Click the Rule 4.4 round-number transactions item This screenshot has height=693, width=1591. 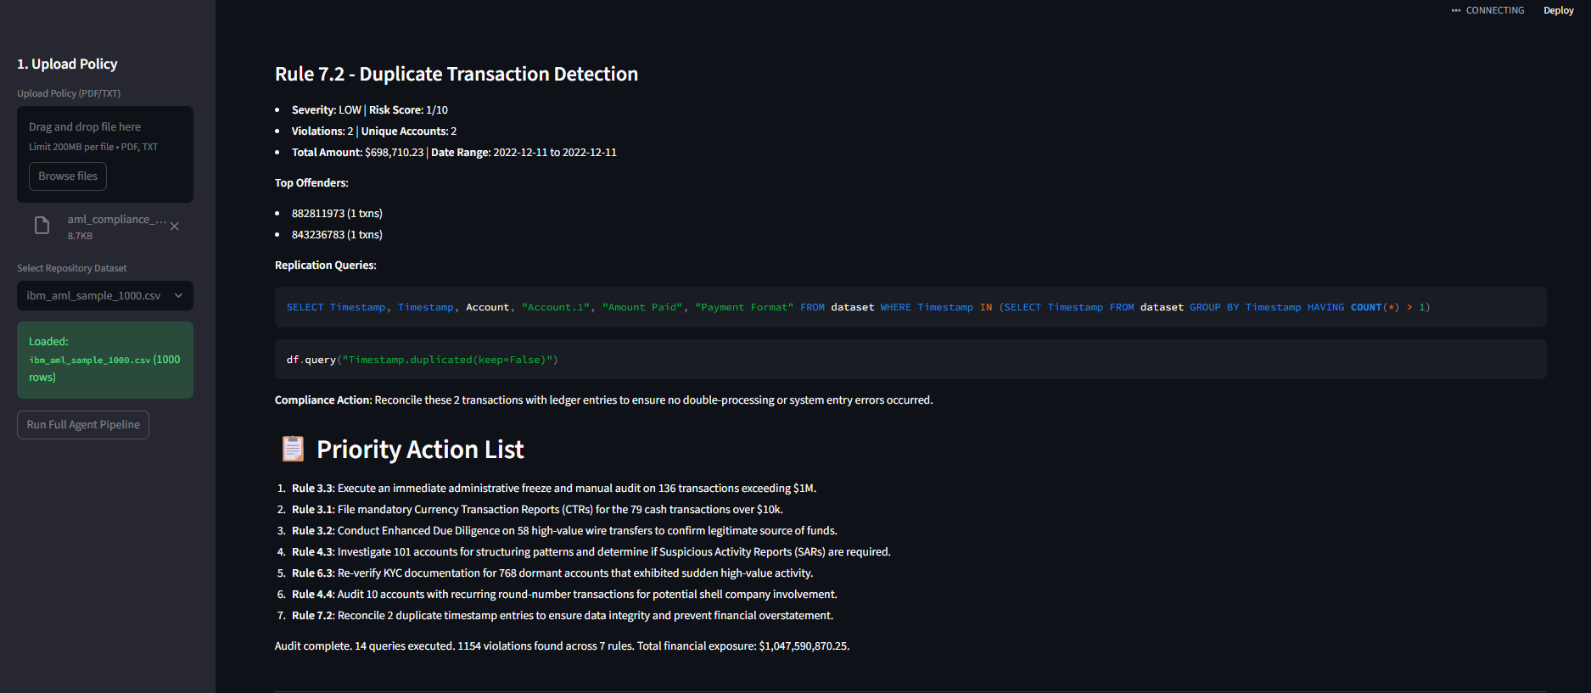pyautogui.click(x=564, y=594)
